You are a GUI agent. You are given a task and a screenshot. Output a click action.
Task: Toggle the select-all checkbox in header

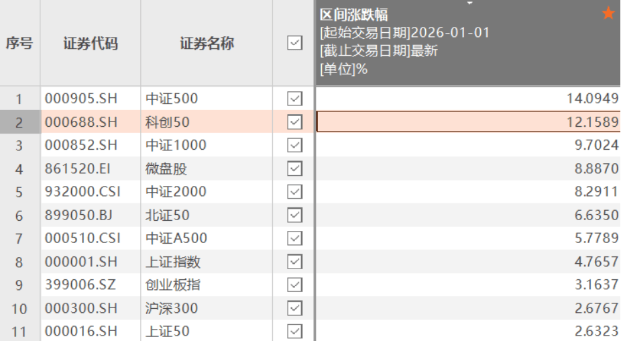tap(294, 43)
